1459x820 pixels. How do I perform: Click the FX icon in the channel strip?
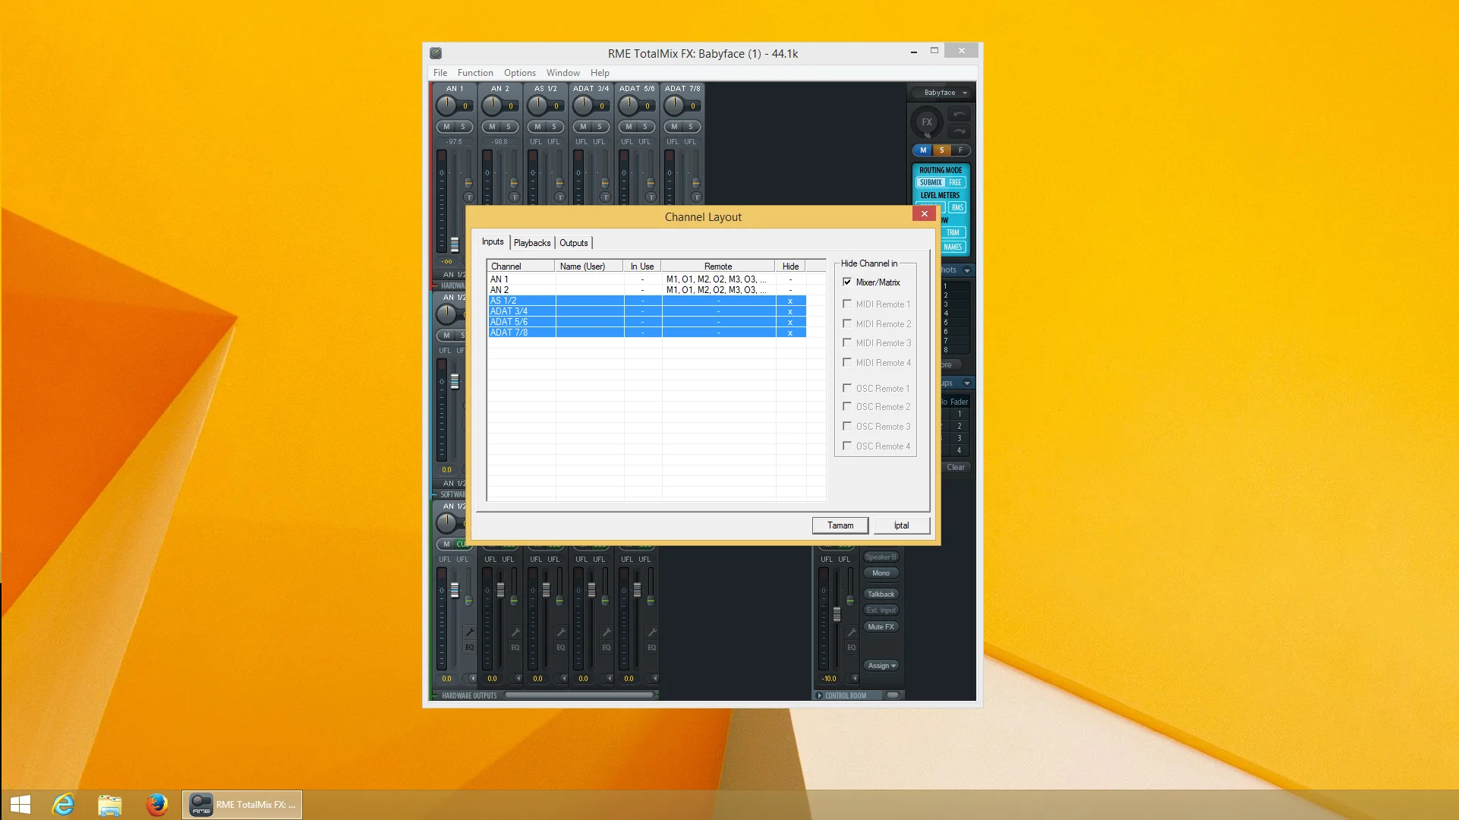click(x=926, y=121)
